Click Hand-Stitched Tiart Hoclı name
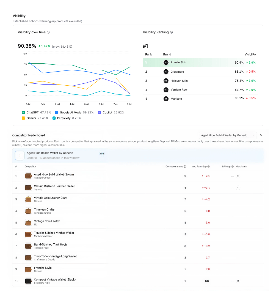The height and width of the screenshot is (302, 276). tap(50, 245)
